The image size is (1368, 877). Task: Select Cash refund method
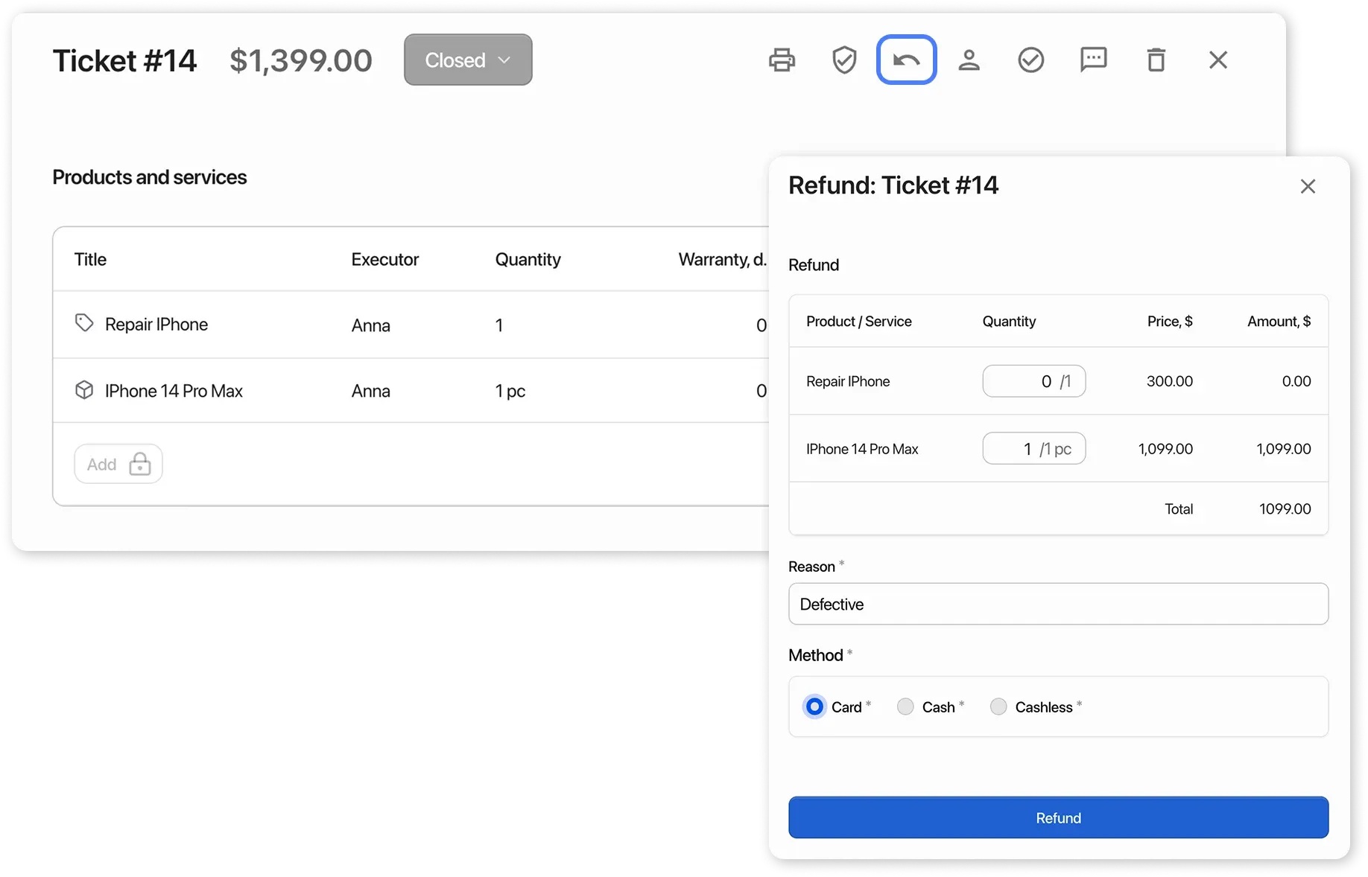(x=905, y=707)
